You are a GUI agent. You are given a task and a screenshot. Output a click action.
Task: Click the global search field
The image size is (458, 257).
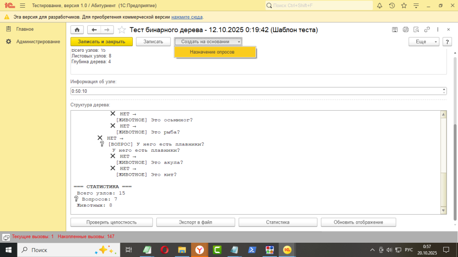tap(319, 5)
